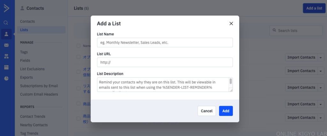Expand dropdown arrow beside first Import Contacts
Screen dimensions: 327x136
[x=321, y=58]
